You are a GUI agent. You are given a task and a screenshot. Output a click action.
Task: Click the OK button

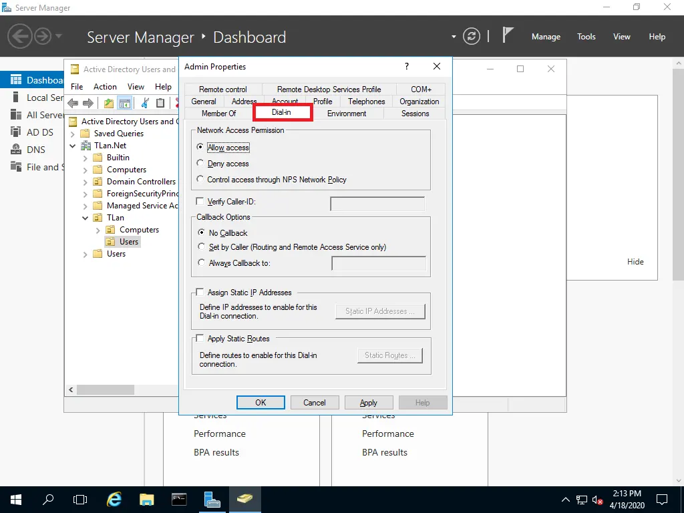pos(261,402)
